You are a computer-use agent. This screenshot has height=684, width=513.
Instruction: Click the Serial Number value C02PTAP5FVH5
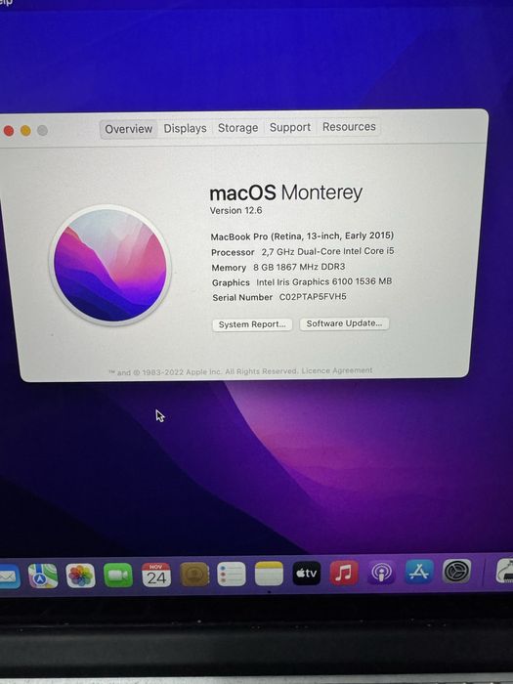[x=313, y=297]
